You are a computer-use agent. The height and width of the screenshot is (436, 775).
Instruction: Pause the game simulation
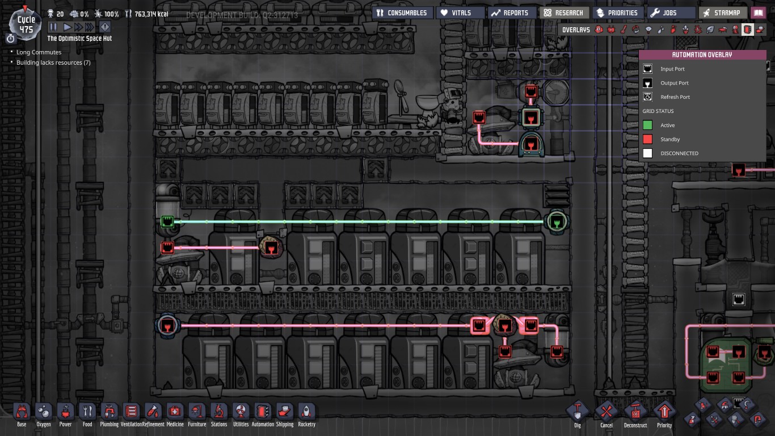pyautogui.click(x=53, y=27)
